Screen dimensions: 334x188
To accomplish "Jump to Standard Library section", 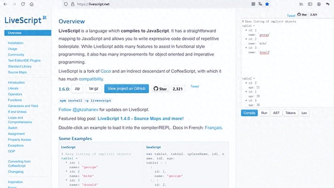I will (20, 66).
